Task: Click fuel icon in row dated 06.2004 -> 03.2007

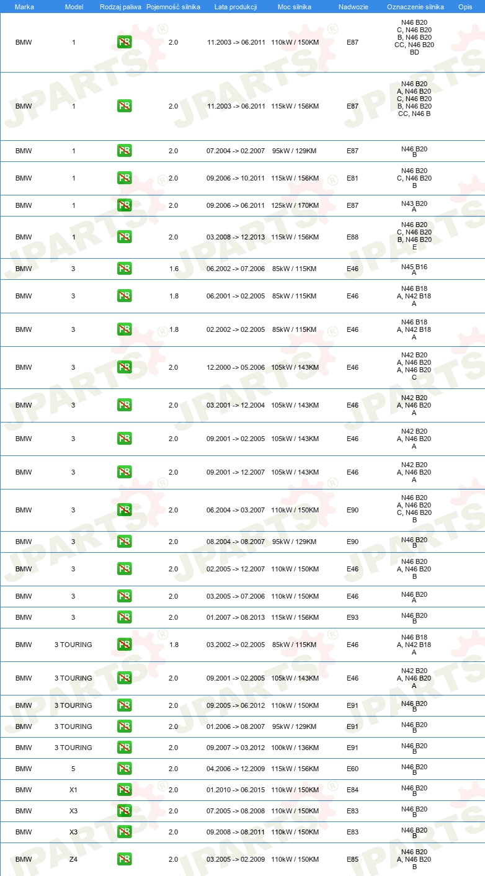Action: 125,510
